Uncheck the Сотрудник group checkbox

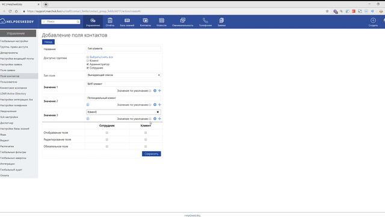click(88, 68)
